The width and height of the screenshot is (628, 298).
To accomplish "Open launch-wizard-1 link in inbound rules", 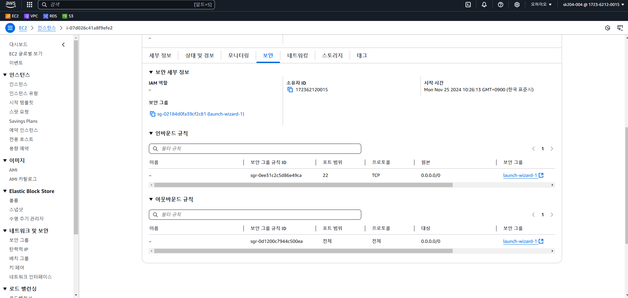I will (523, 175).
